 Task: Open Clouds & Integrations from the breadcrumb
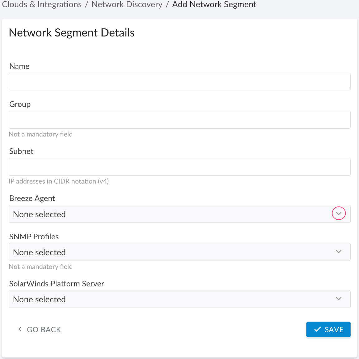click(41, 4)
